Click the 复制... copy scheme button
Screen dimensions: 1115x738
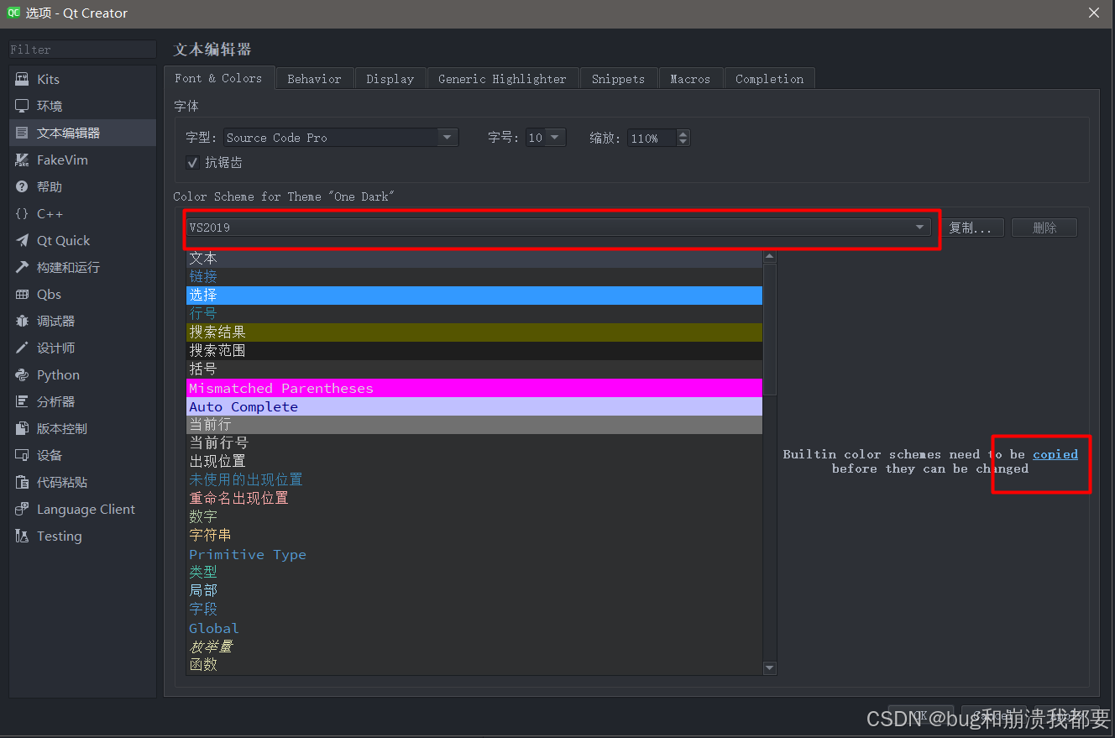[971, 228]
